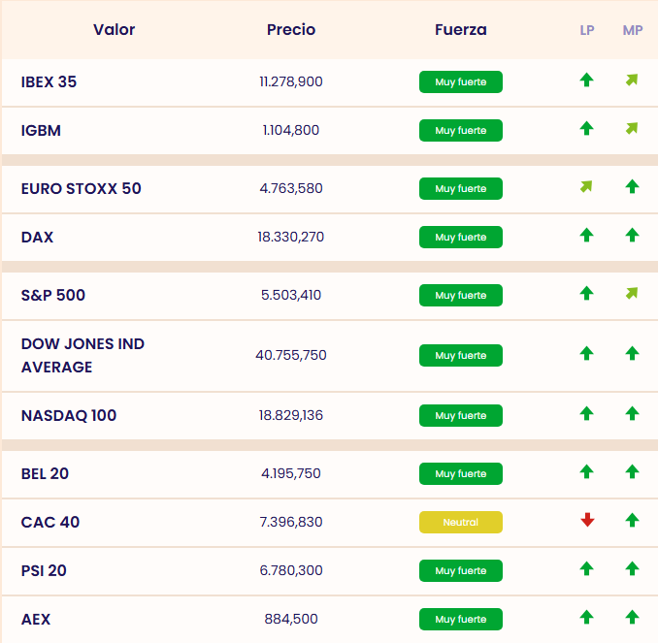Click the IBEX 35 MP diagonal arrow
This screenshot has width=658, height=643.
[x=632, y=80]
